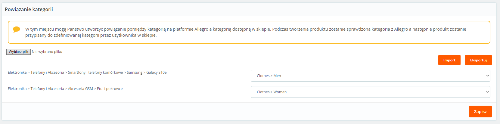Click the orange speech bubble info icon
500x124 pixels.
pos(17,29)
